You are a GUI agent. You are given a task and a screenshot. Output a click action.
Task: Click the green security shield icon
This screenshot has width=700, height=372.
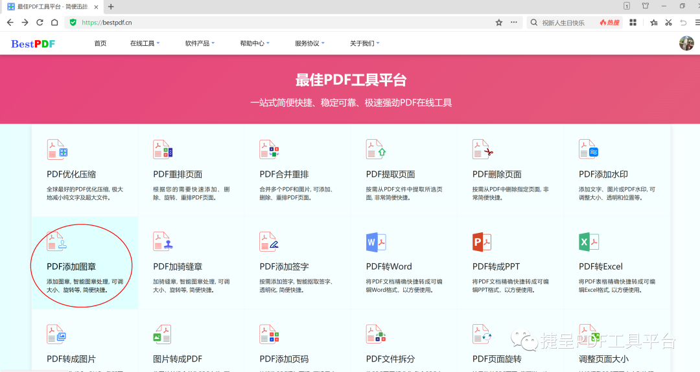click(x=73, y=22)
